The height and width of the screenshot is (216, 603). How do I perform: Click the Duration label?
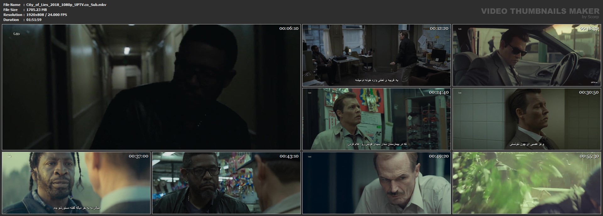click(x=11, y=20)
